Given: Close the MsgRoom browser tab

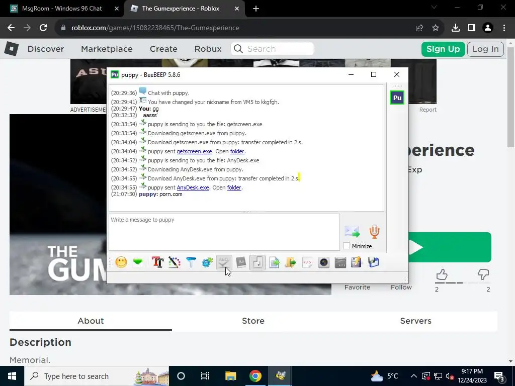Looking at the screenshot, I should click(117, 9).
